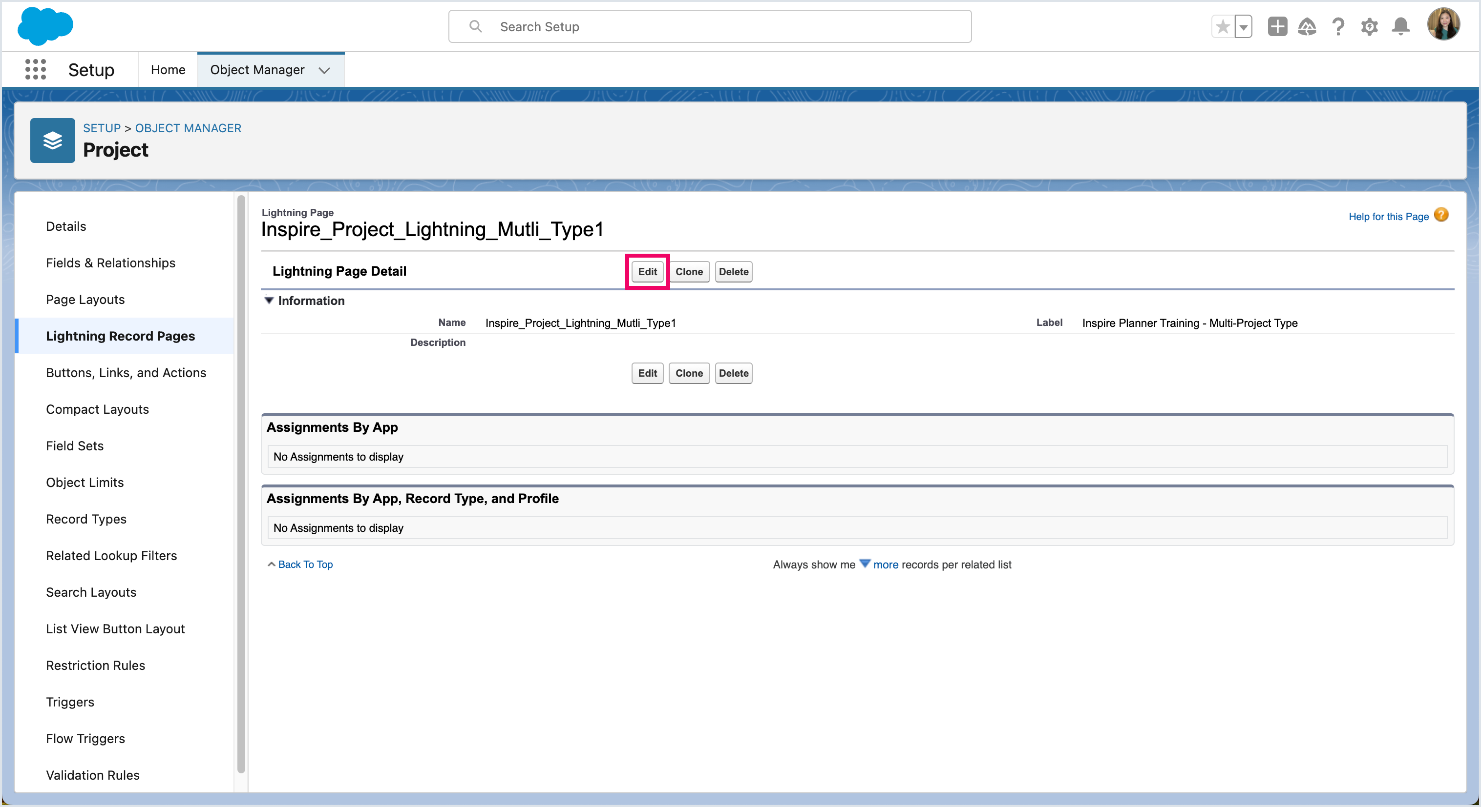Open Object Limits in sidebar
The height and width of the screenshot is (807, 1481).
[x=85, y=483]
